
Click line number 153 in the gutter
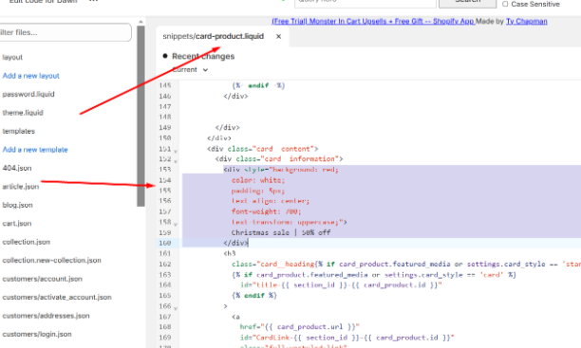(165, 170)
